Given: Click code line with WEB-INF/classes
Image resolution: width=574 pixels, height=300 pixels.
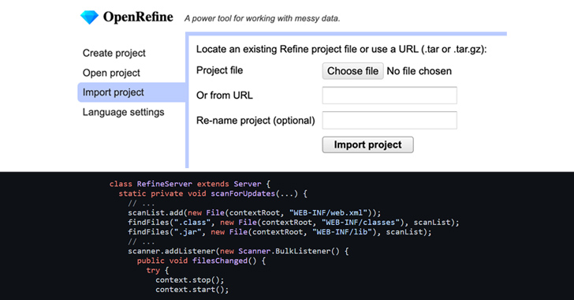Looking at the screenshot, I should coord(293,223).
